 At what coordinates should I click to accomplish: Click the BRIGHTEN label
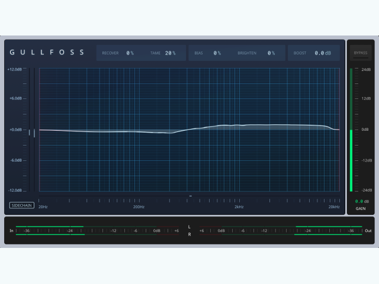coord(247,53)
